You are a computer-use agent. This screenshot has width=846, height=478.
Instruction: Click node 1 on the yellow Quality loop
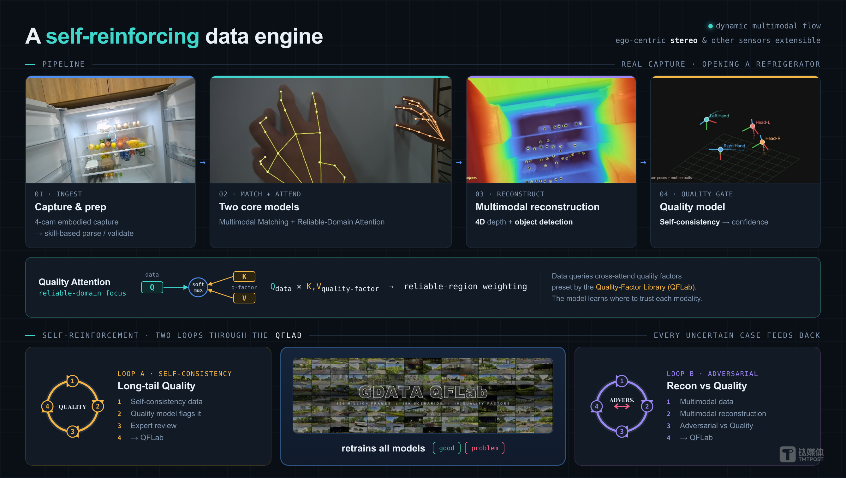[x=73, y=381]
